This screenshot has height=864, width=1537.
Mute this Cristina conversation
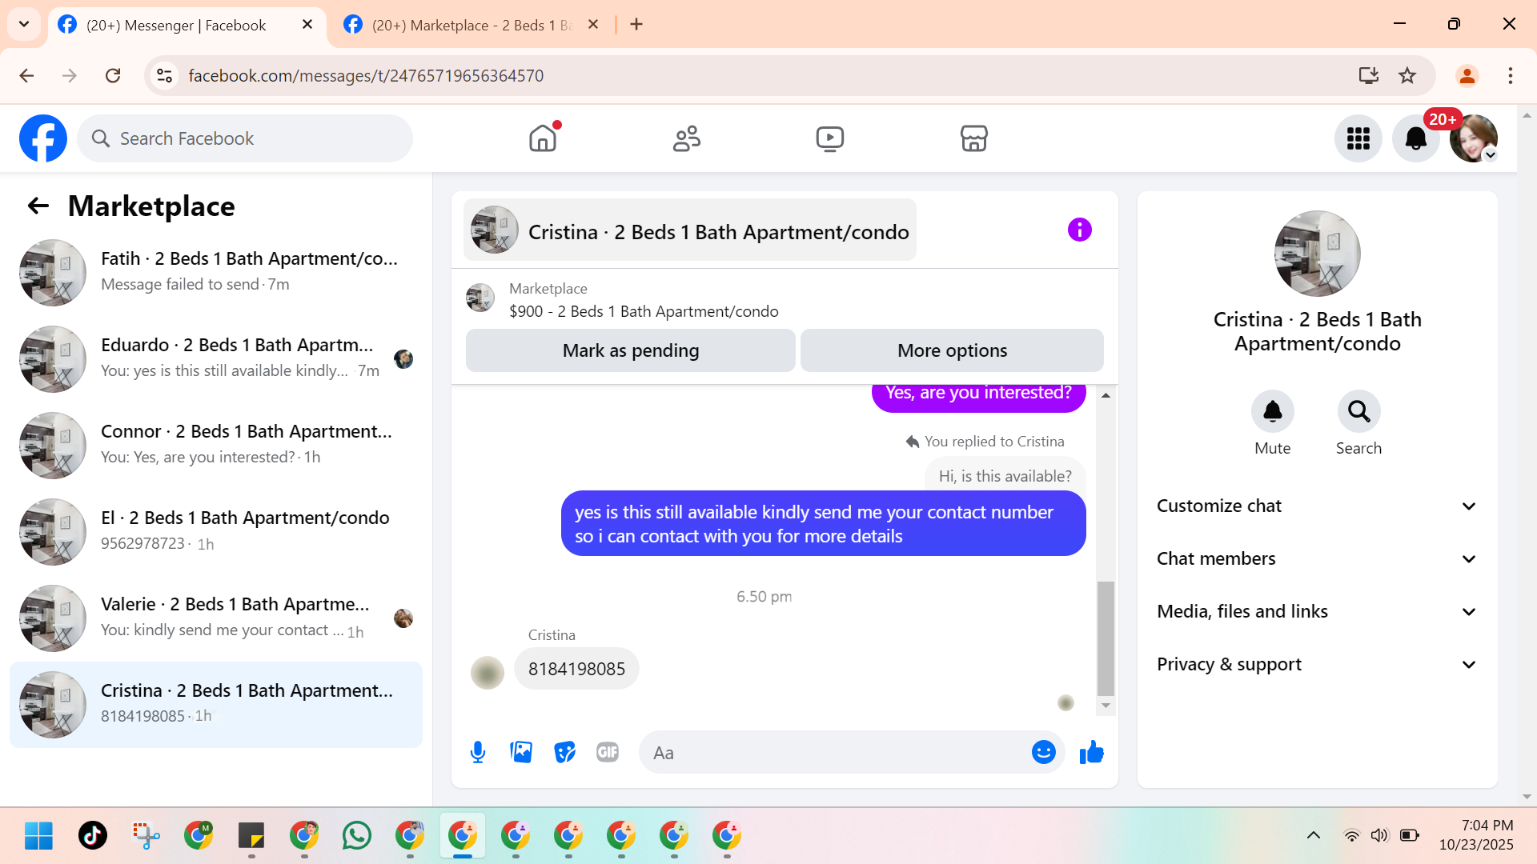coord(1272,412)
